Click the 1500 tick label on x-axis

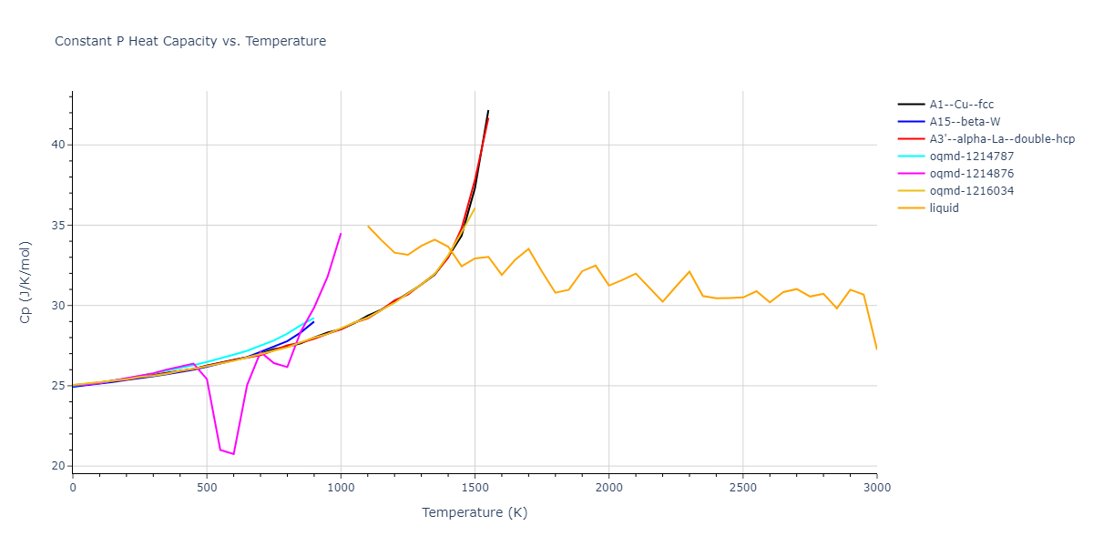(475, 489)
